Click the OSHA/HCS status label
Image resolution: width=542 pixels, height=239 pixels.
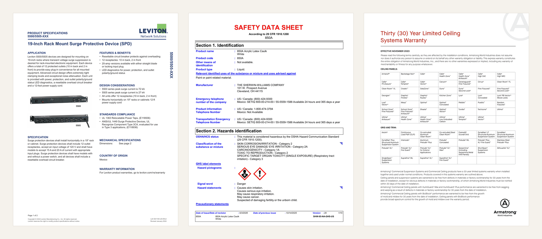(x=207, y=136)
